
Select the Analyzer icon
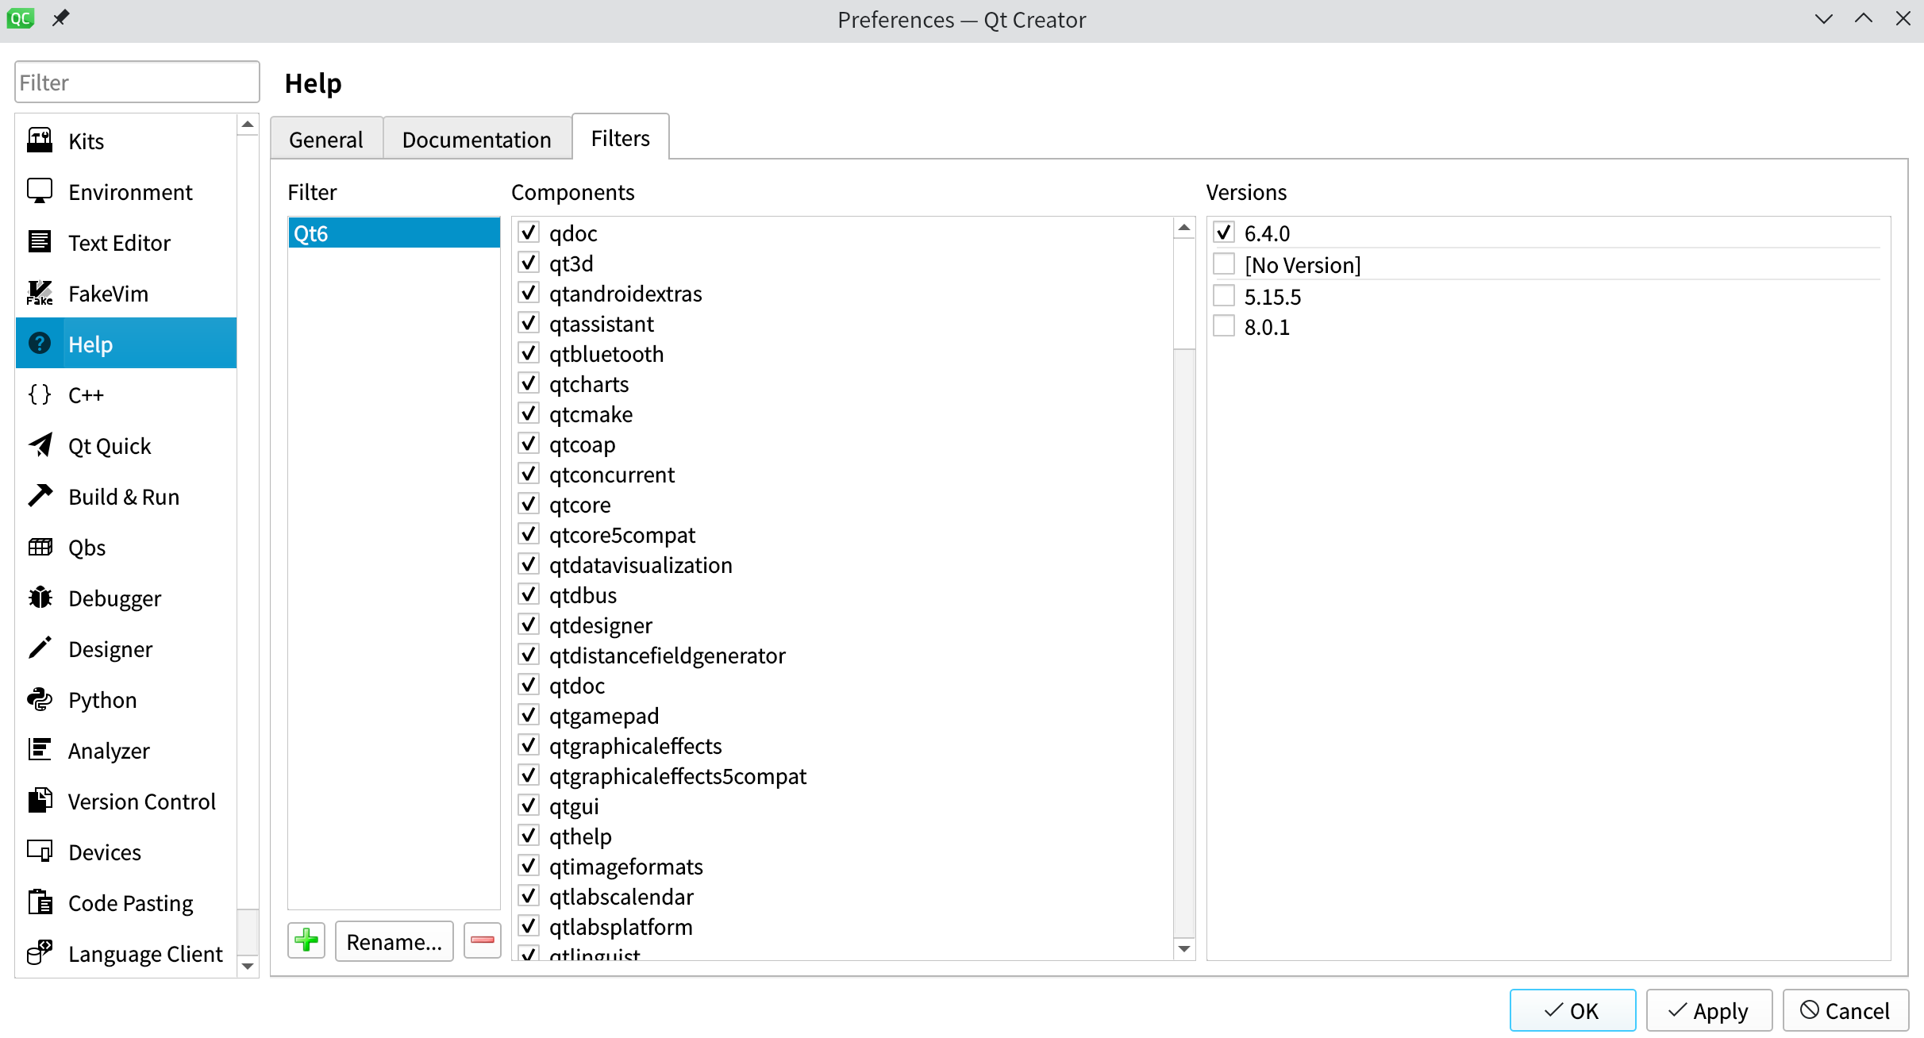pos(40,750)
